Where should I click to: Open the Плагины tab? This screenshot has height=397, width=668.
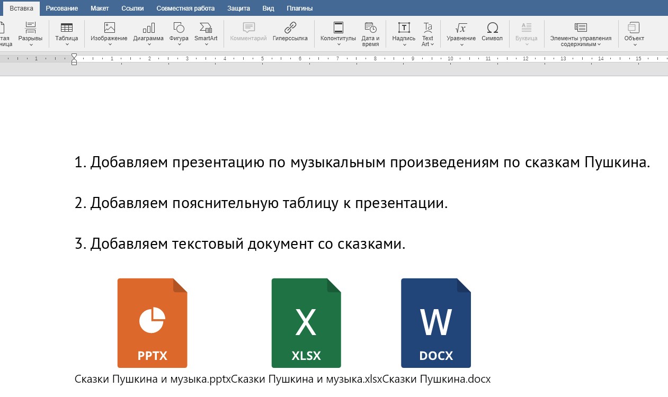coord(299,8)
